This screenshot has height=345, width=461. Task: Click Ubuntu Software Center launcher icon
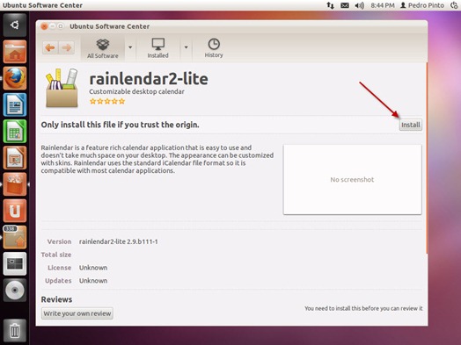15,184
